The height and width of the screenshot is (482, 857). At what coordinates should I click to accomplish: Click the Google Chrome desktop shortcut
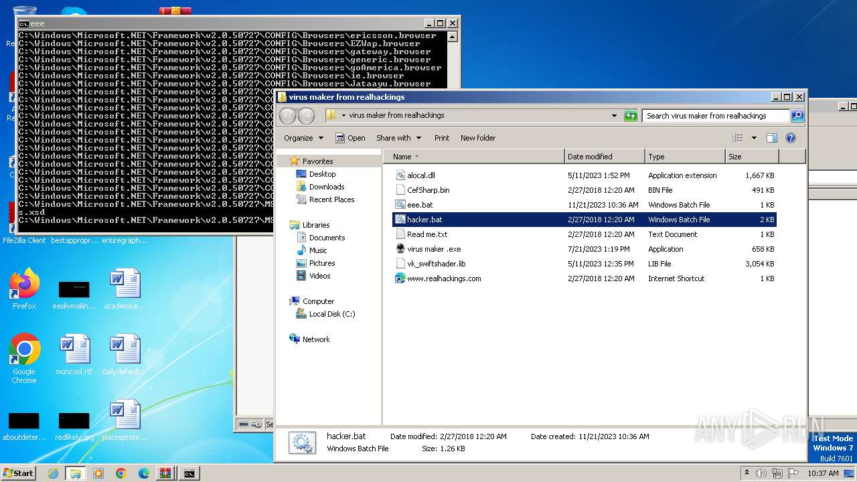(24, 359)
